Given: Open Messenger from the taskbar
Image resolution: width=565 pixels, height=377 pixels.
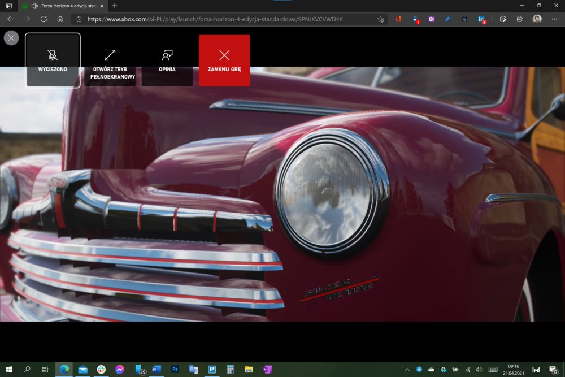Looking at the screenshot, I should (120, 370).
